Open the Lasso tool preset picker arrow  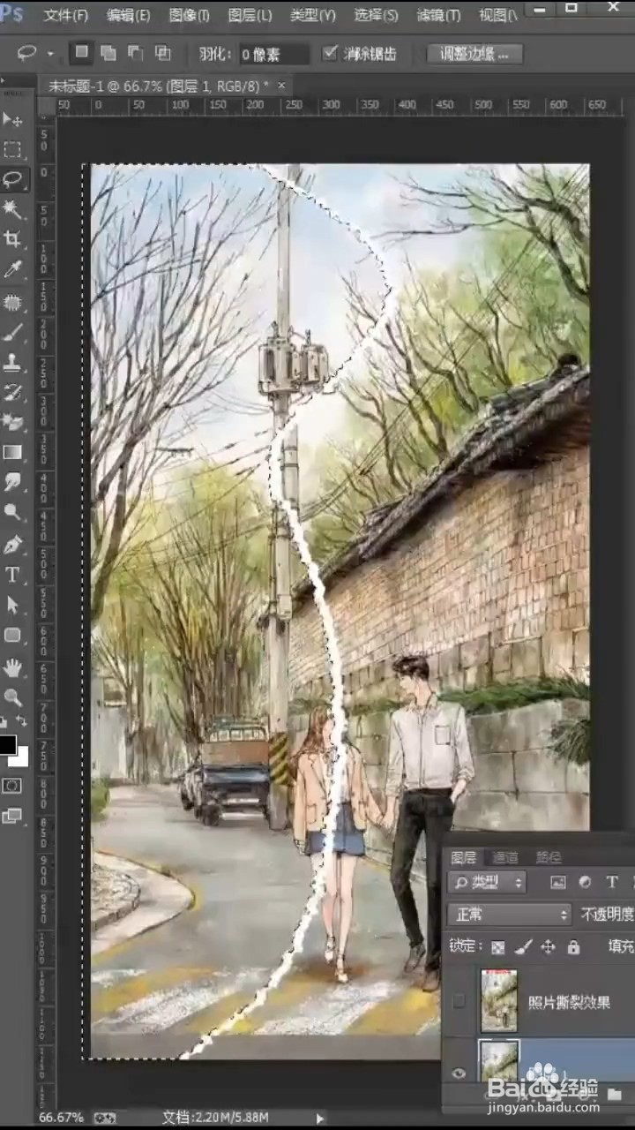click(x=50, y=54)
